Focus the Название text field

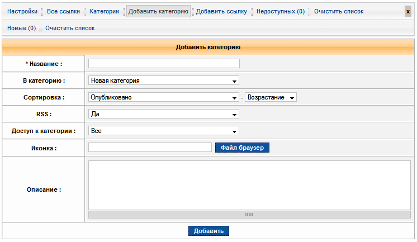click(x=164, y=64)
